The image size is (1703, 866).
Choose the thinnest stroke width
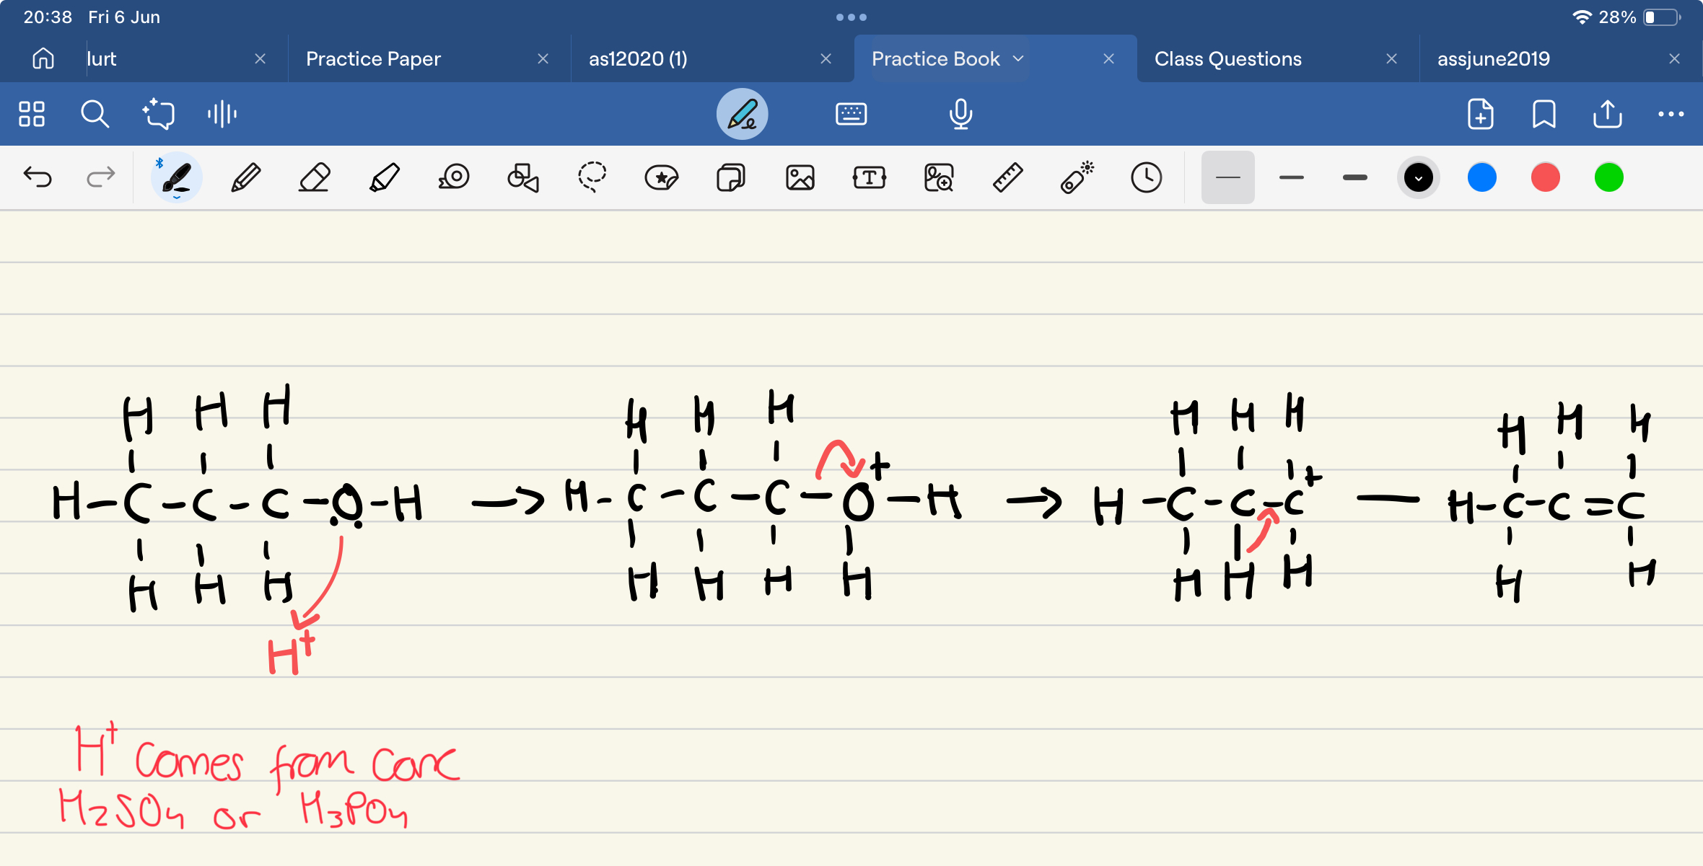(x=1228, y=177)
